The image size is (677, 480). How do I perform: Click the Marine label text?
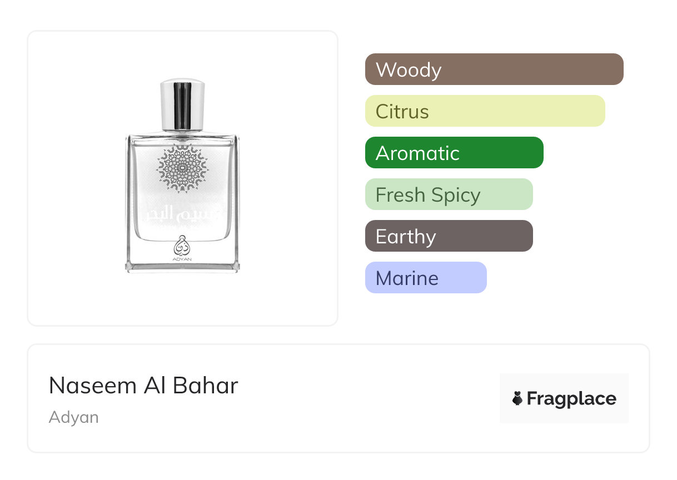coord(407,278)
